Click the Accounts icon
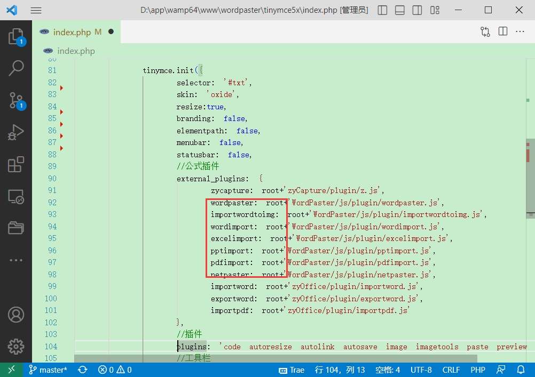 pyautogui.click(x=16, y=315)
